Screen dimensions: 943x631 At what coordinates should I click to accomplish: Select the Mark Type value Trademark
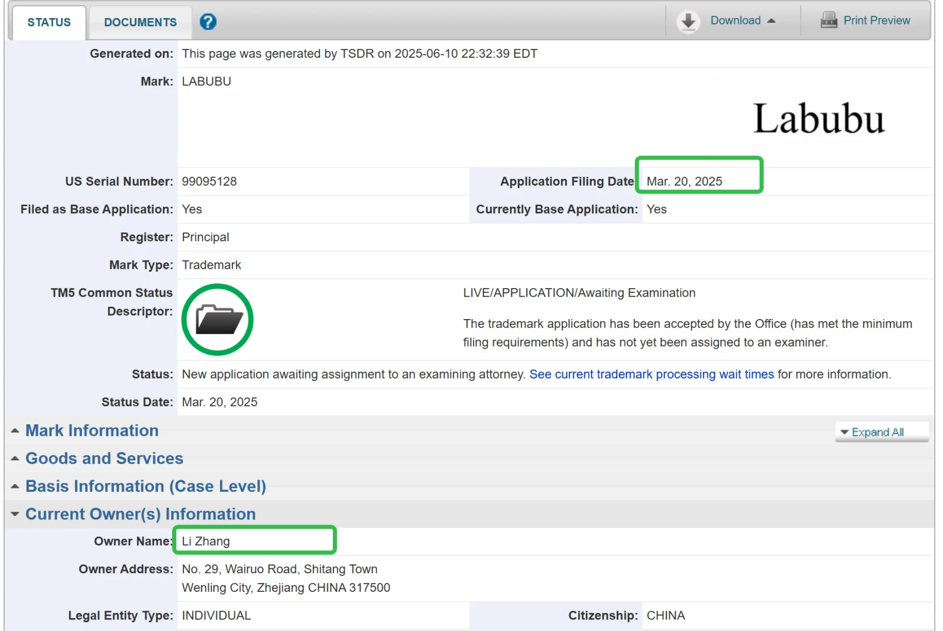(x=211, y=265)
